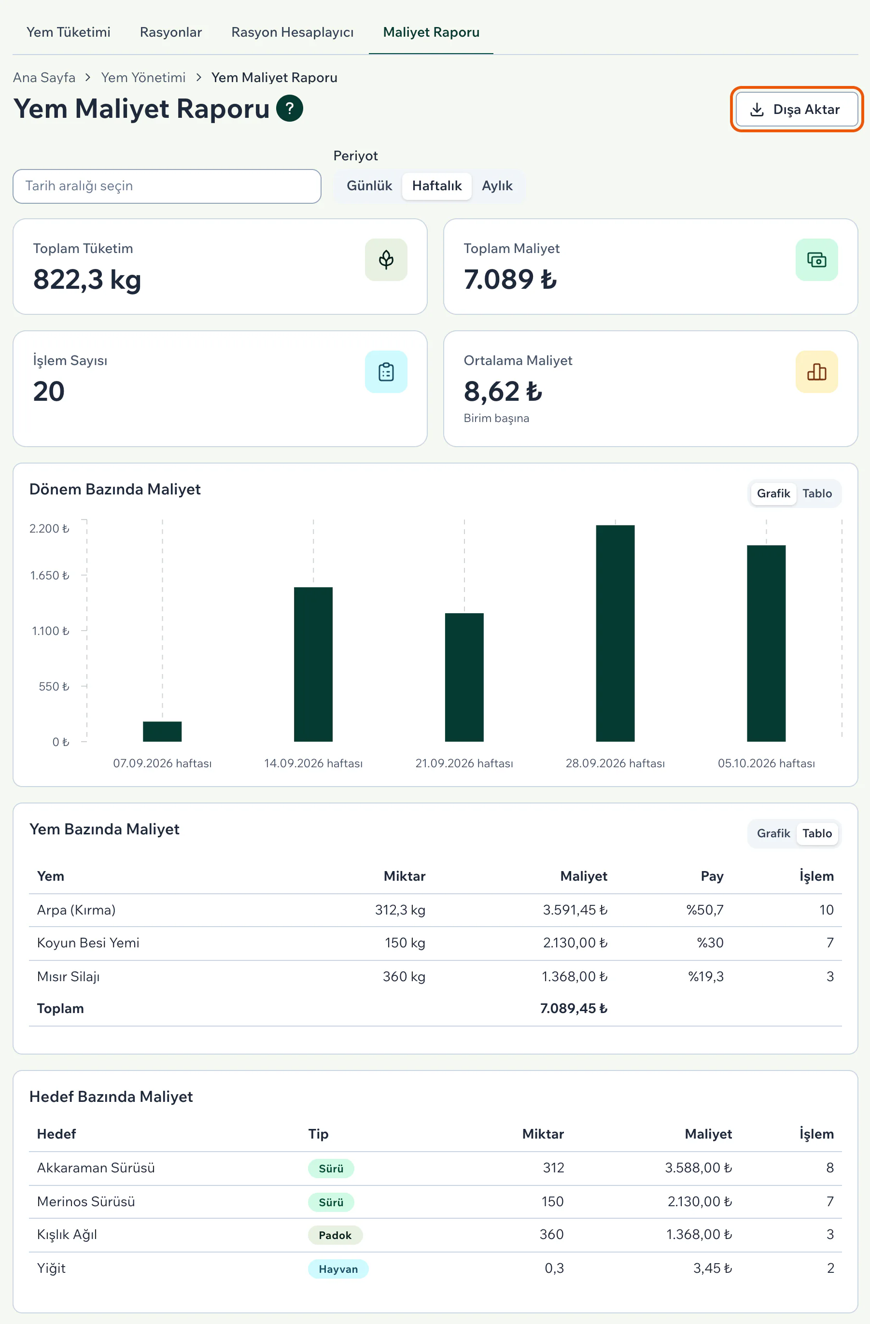The width and height of the screenshot is (870, 1324).
Task: Click the %50,7 share value
Action: (x=705, y=910)
